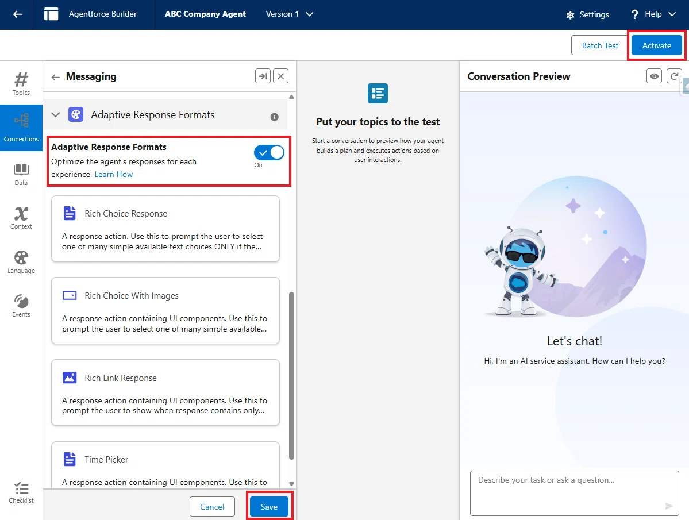The image size is (689, 520).
Task: Click the Conversation Preview heading
Action: tap(518, 76)
